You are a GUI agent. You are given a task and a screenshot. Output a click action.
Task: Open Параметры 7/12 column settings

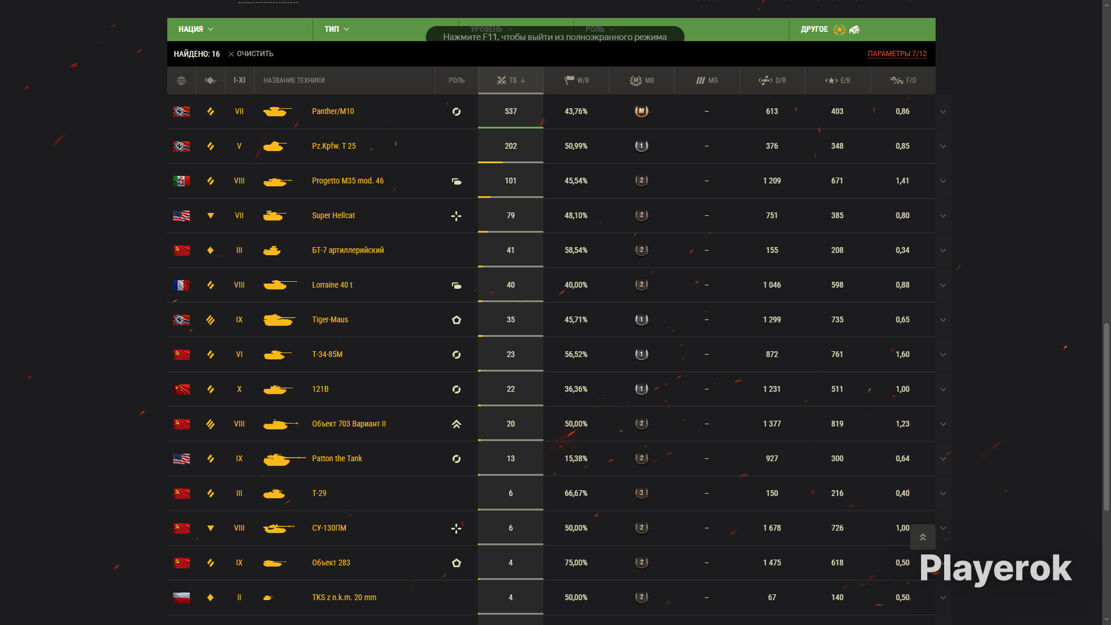point(897,54)
